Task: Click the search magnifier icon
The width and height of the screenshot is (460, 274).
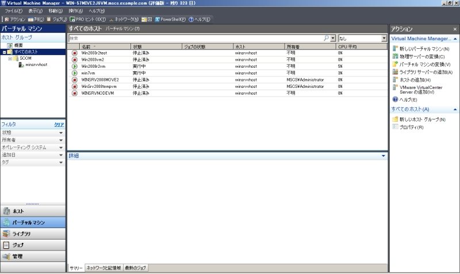Action: pyautogui.click(x=326, y=38)
